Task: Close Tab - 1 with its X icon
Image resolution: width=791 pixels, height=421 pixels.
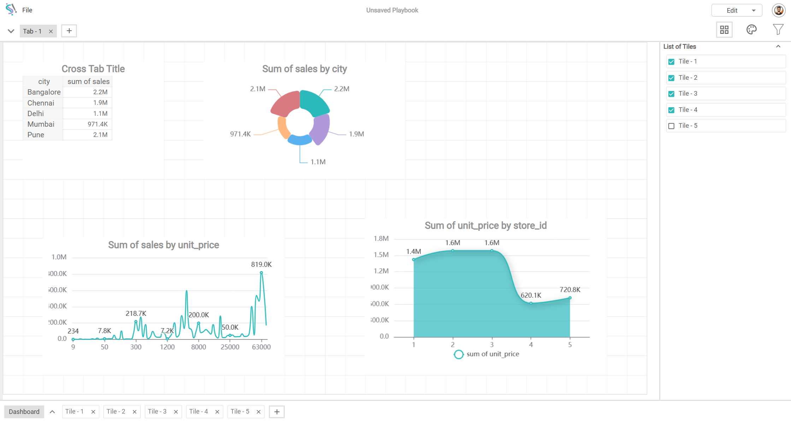Action: [x=51, y=31]
